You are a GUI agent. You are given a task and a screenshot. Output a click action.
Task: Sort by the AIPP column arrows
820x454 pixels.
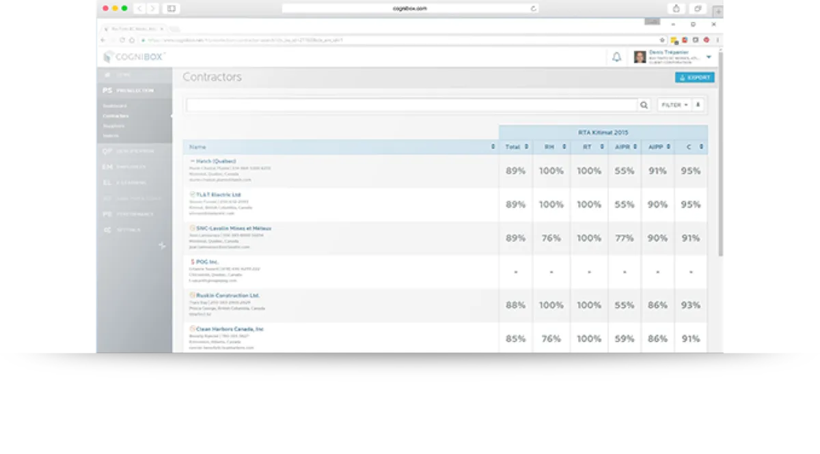point(668,147)
